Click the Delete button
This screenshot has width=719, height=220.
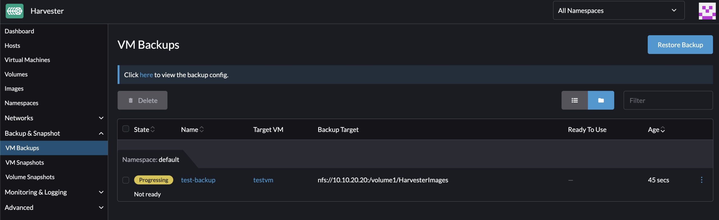click(142, 100)
